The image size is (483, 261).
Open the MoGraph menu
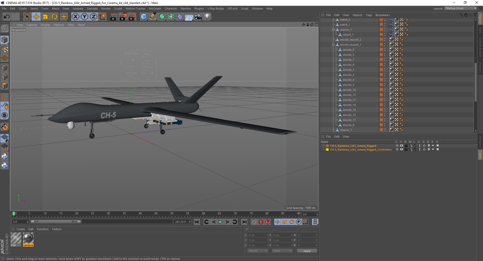(155, 9)
